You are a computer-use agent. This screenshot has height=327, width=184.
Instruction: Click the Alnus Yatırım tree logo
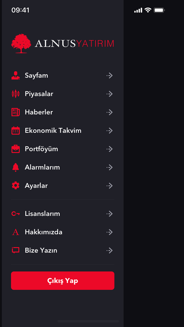coord(21,43)
